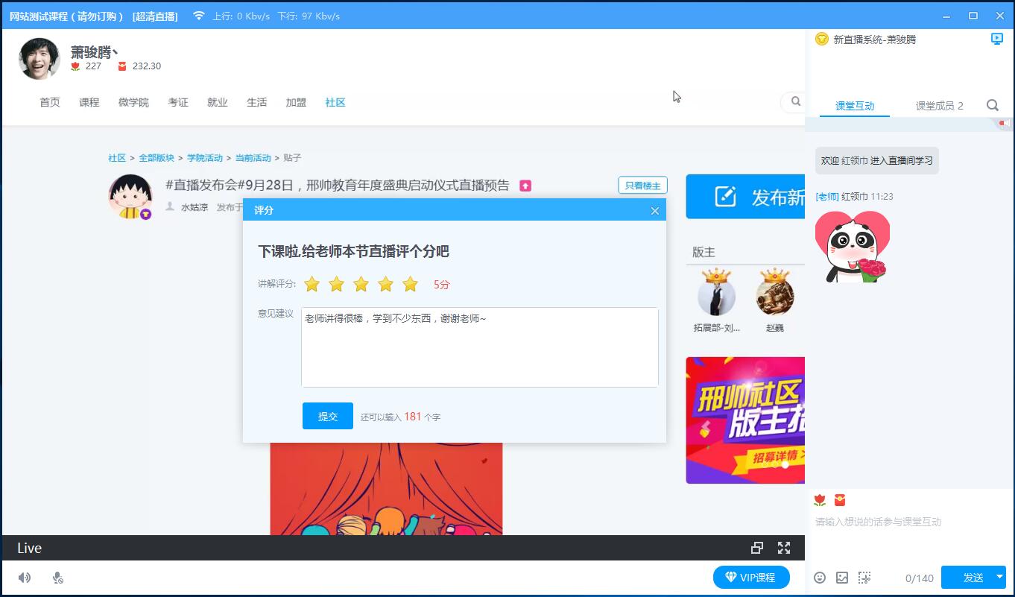Submit the rating with 提交 button
The height and width of the screenshot is (597, 1015).
pyautogui.click(x=327, y=417)
